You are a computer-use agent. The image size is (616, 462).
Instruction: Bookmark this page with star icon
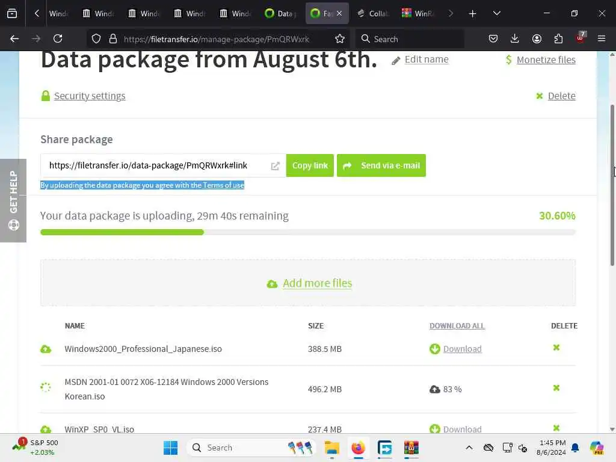pos(340,39)
